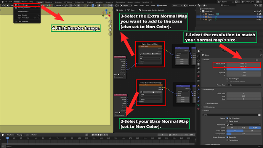
Task: Select RGB color mode button
Action: (244, 128)
